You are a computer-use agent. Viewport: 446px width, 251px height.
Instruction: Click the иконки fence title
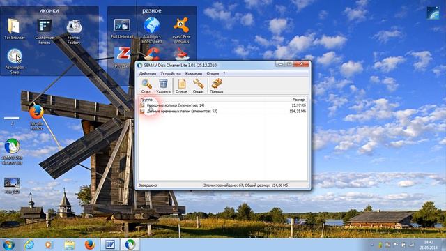click(49, 10)
